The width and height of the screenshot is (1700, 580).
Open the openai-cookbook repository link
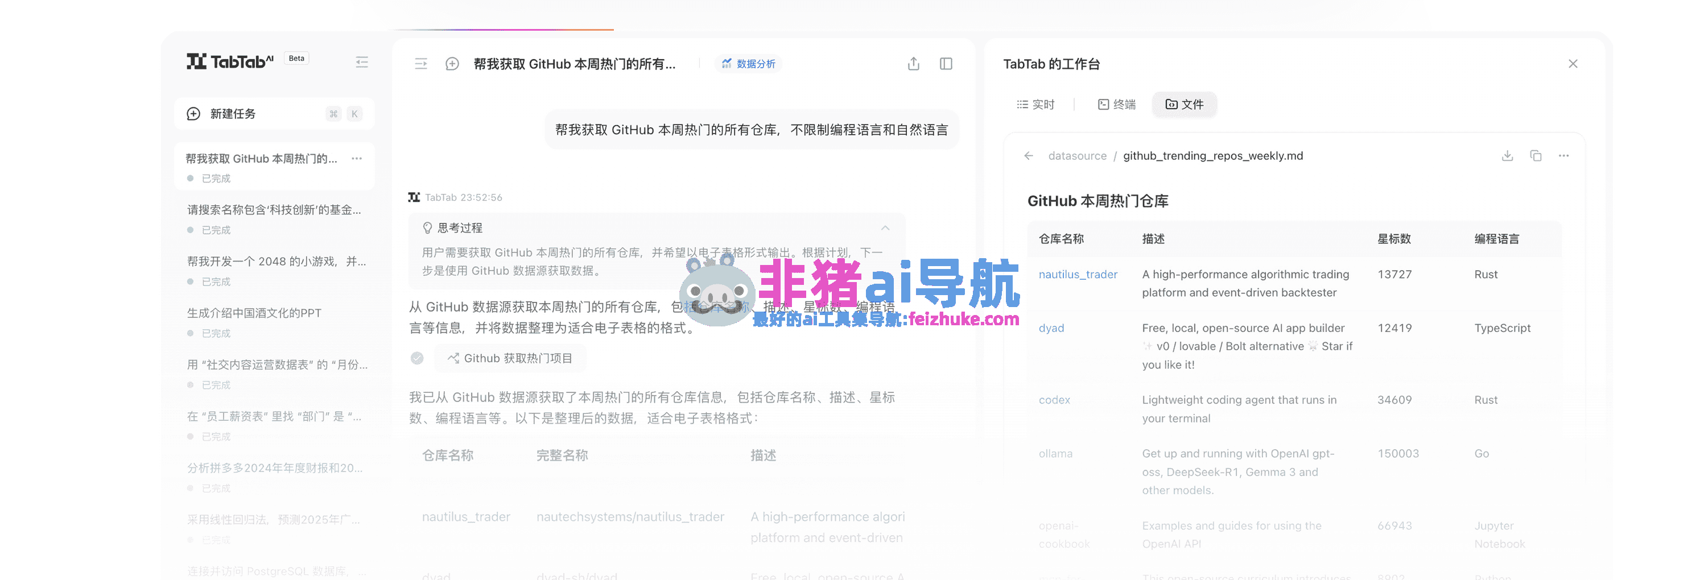click(x=1064, y=535)
